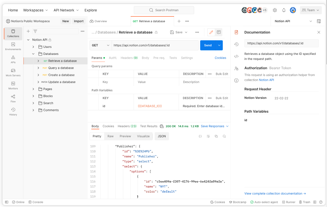Open the History sidebar panel
The image size is (327, 207).
(13, 112)
